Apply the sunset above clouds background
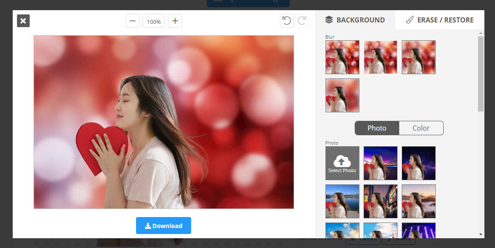The width and height of the screenshot is (495, 248). point(419,201)
